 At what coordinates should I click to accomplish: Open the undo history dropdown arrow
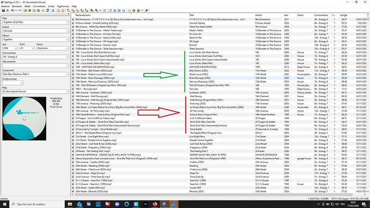click(x=16, y=10)
